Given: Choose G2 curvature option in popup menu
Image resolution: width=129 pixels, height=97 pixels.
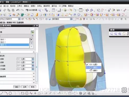Looking at the screenshot, I should pos(94,70).
